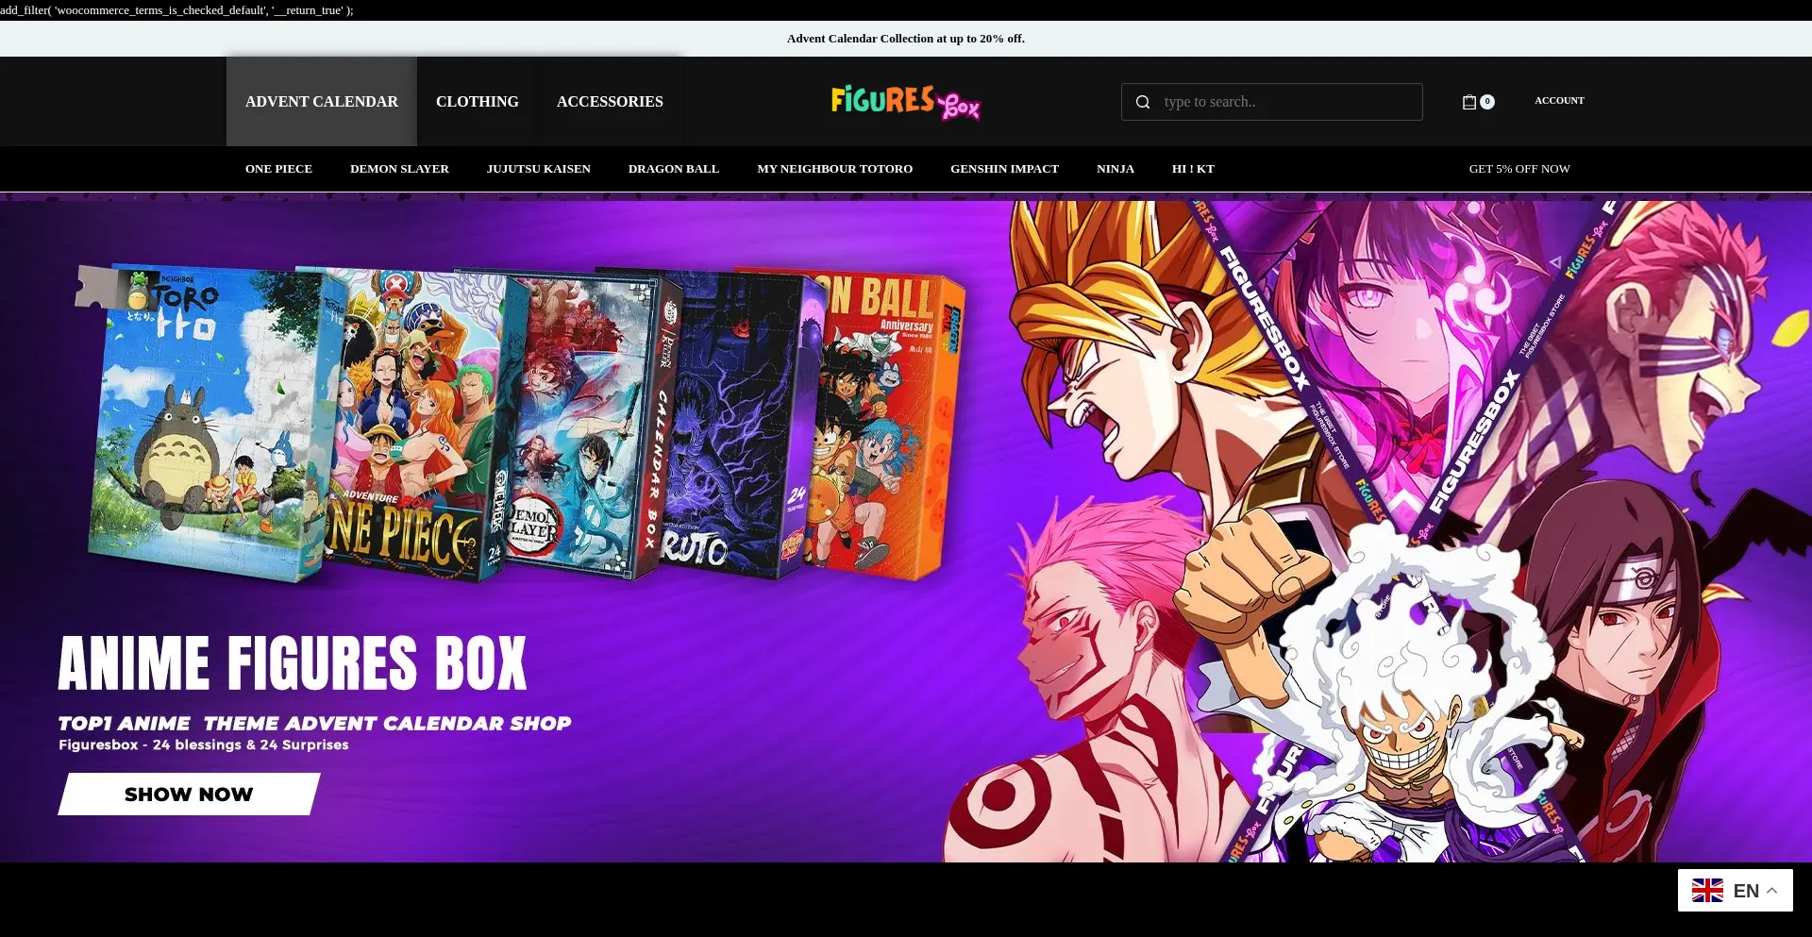1812x937 pixels.
Task: Open the Account link
Action: (1559, 100)
